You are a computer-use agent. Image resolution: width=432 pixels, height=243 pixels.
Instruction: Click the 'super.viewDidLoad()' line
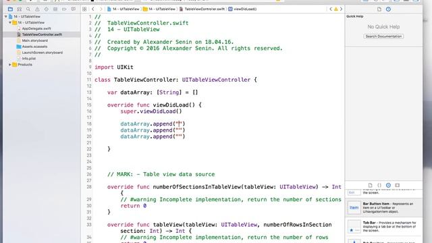tap(151, 111)
